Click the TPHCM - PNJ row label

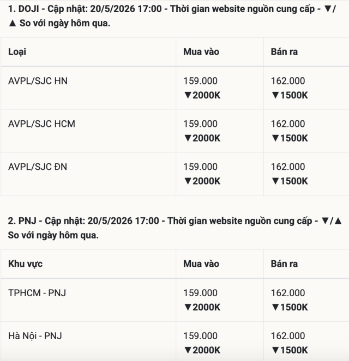click(x=37, y=293)
